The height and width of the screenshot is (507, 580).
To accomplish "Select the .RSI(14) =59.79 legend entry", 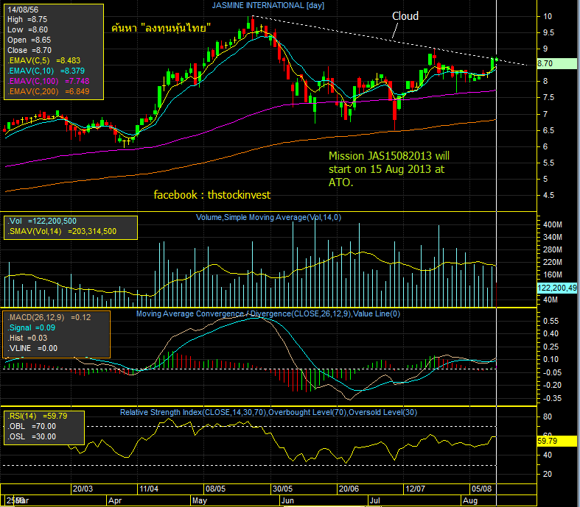I will [x=38, y=416].
